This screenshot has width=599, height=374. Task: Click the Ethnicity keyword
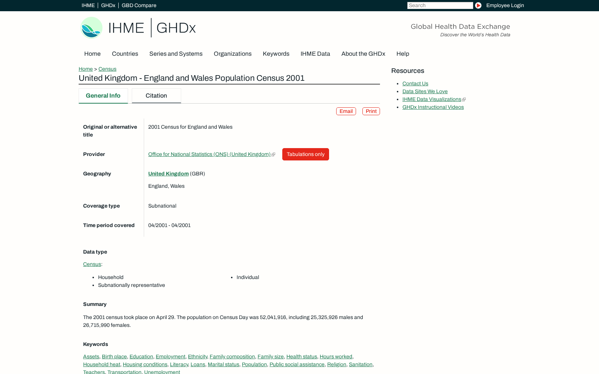(197, 357)
